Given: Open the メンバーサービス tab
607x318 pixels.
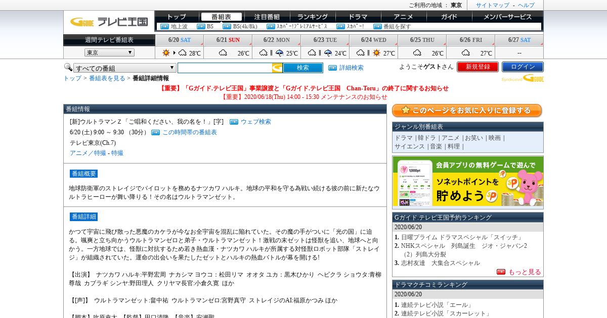Looking at the screenshot, I should click(507, 17).
